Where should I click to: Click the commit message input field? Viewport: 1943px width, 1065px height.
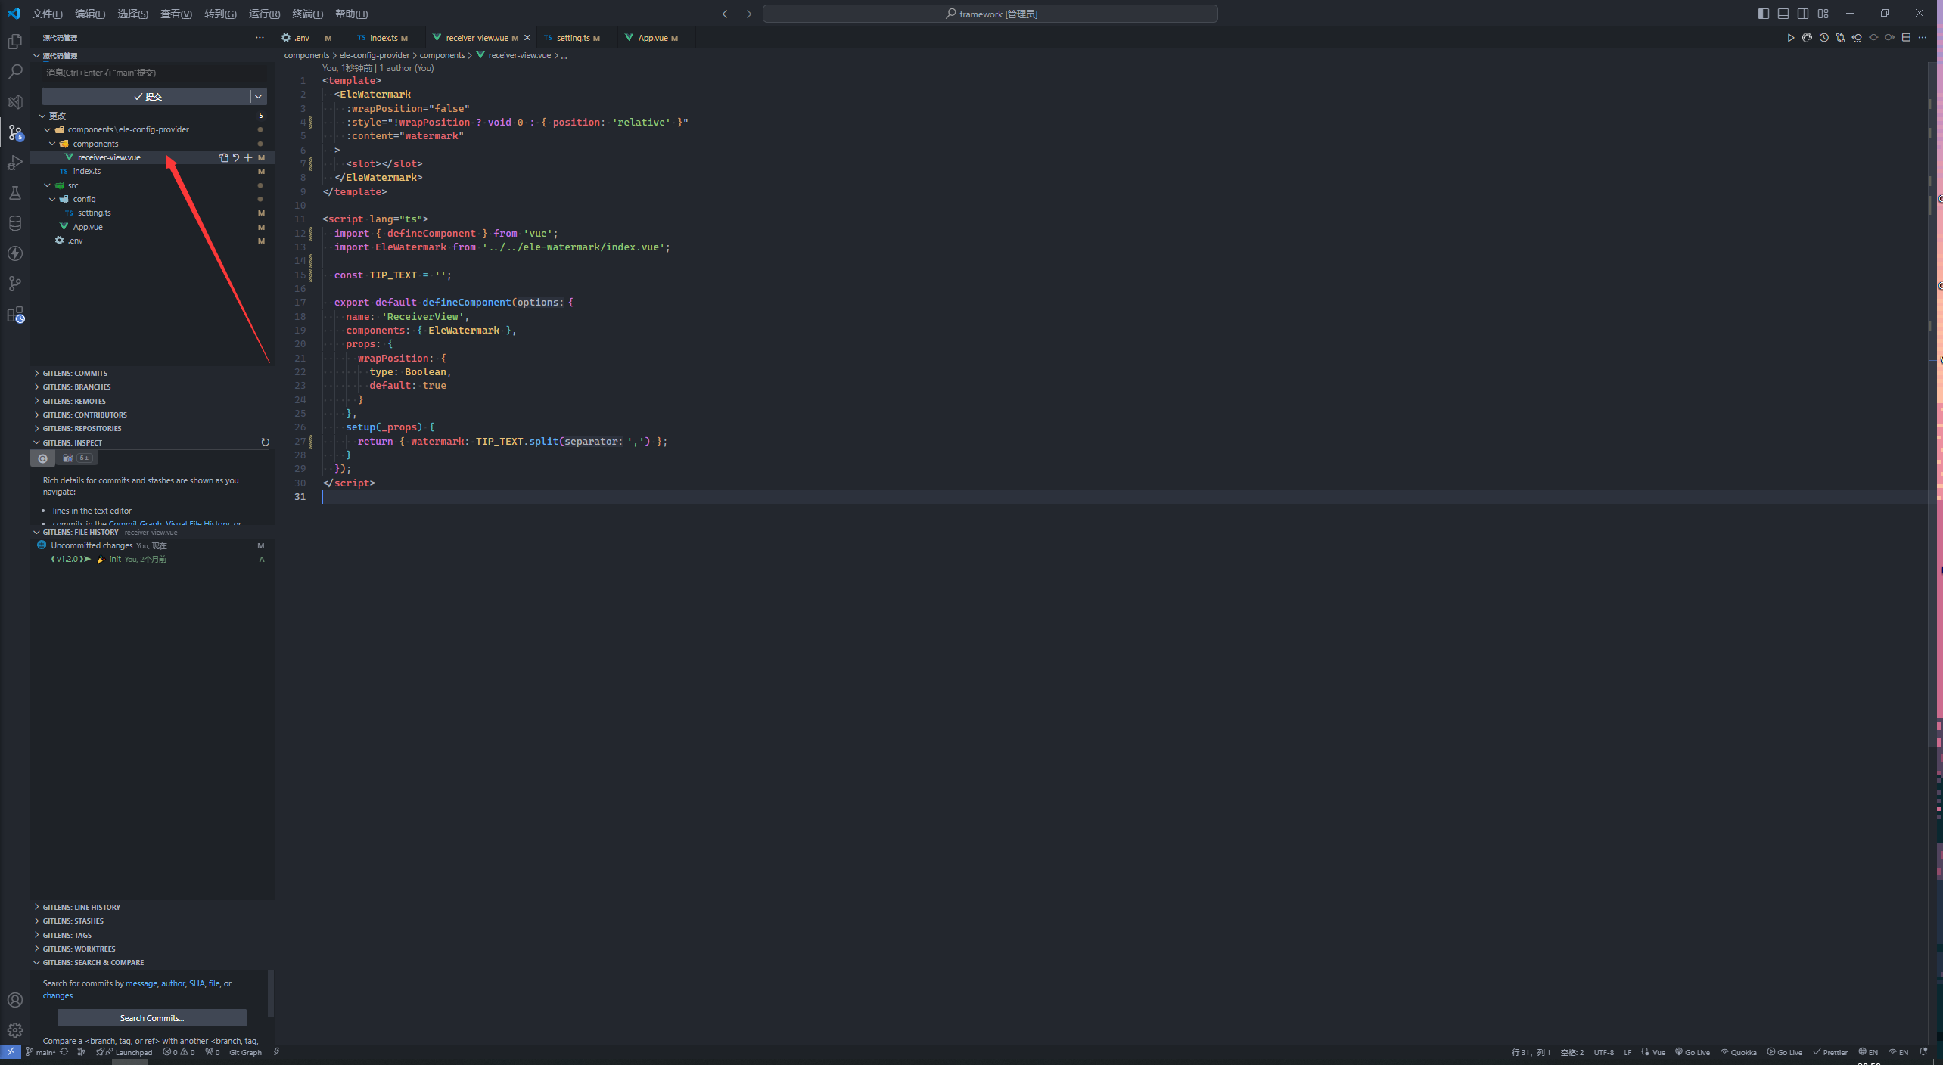[154, 73]
